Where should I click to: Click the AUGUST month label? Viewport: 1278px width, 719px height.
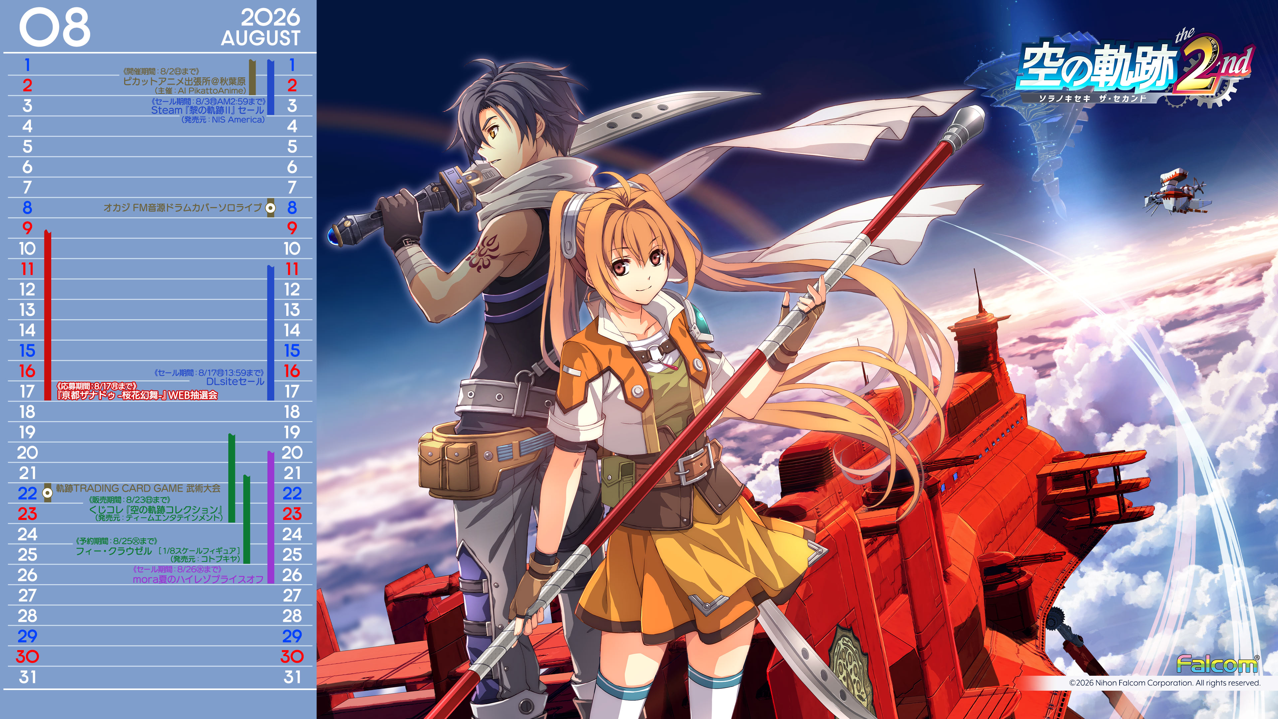[261, 38]
